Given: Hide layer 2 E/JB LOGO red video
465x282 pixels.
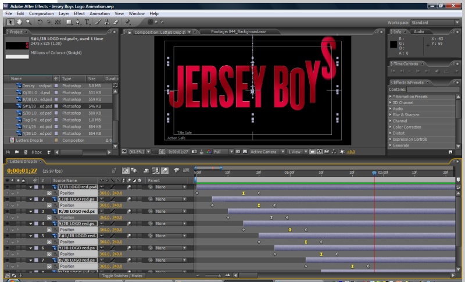Looking at the screenshot, I should (x=7, y=199).
